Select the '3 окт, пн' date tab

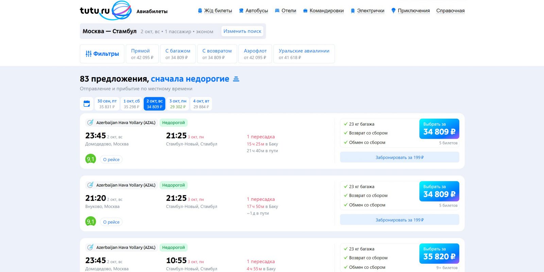[x=178, y=104]
